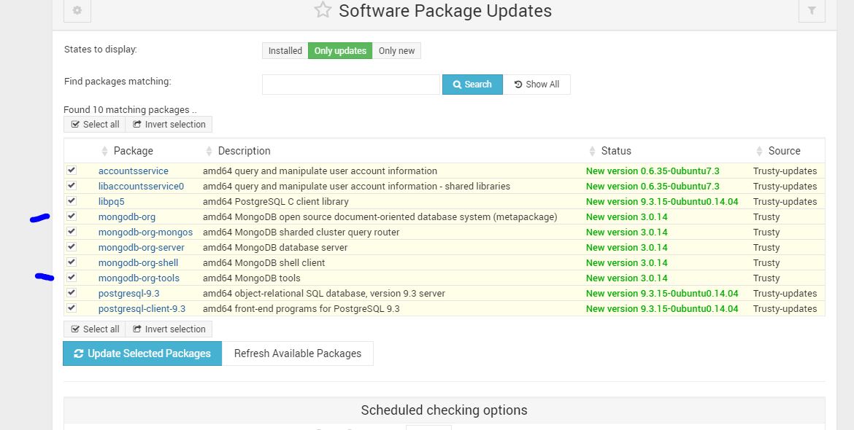Click Update Selected Packages button

point(142,353)
